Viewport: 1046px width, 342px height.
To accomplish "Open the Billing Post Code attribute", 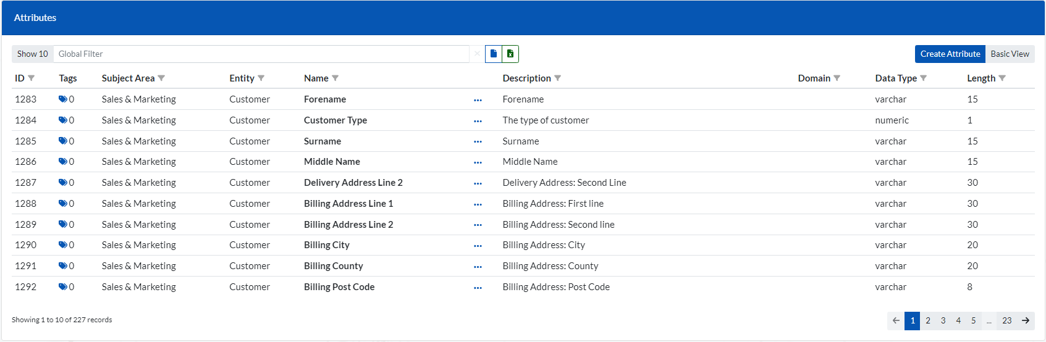I will pos(339,287).
